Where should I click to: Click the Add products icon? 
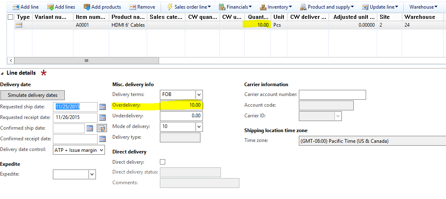point(87,7)
